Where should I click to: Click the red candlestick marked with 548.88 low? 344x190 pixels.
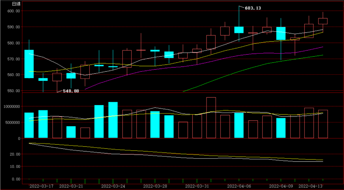click(x=57, y=77)
